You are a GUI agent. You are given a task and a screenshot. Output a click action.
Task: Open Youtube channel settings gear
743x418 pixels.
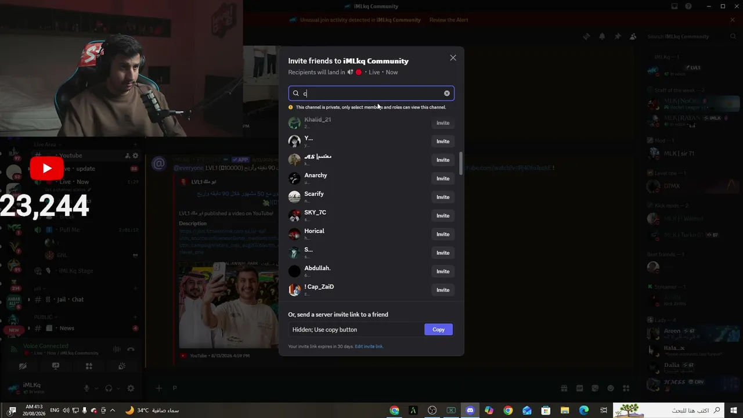pyautogui.click(x=135, y=156)
